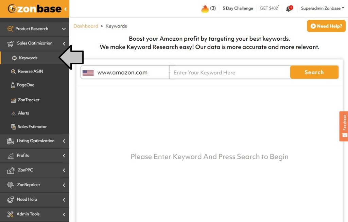
Task: Click the Zonbase logo
Action: [34, 9]
